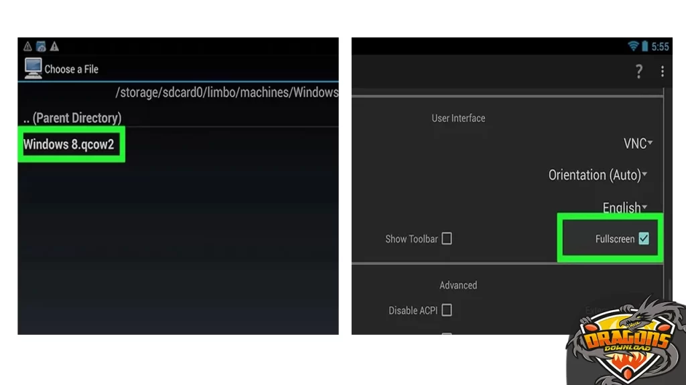Check the Disable ACPI checkbox
This screenshot has width=686, height=385.
click(x=447, y=310)
